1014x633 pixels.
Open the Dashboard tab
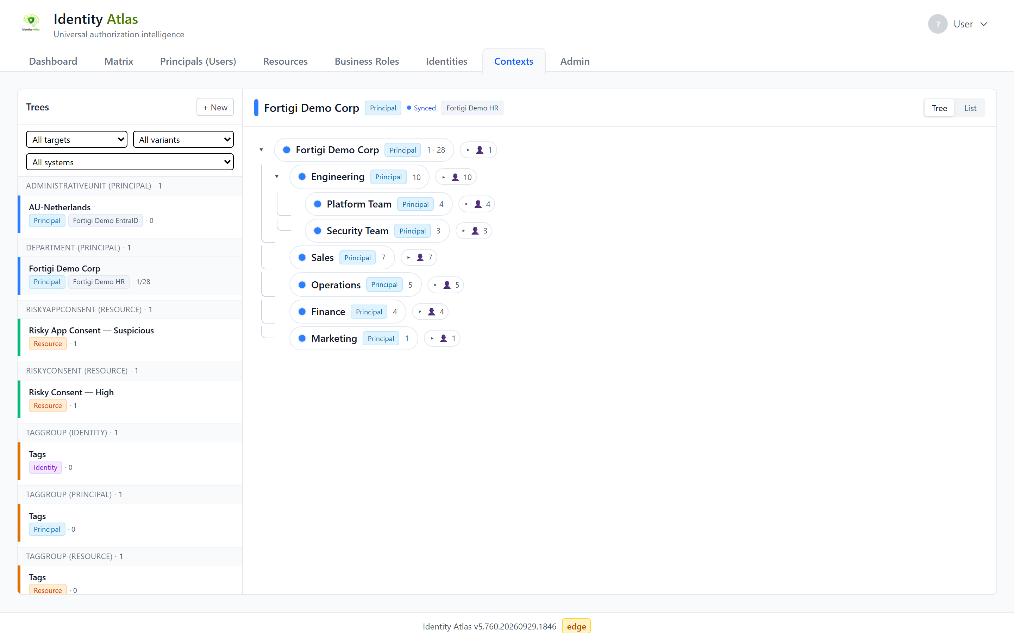[53, 61]
